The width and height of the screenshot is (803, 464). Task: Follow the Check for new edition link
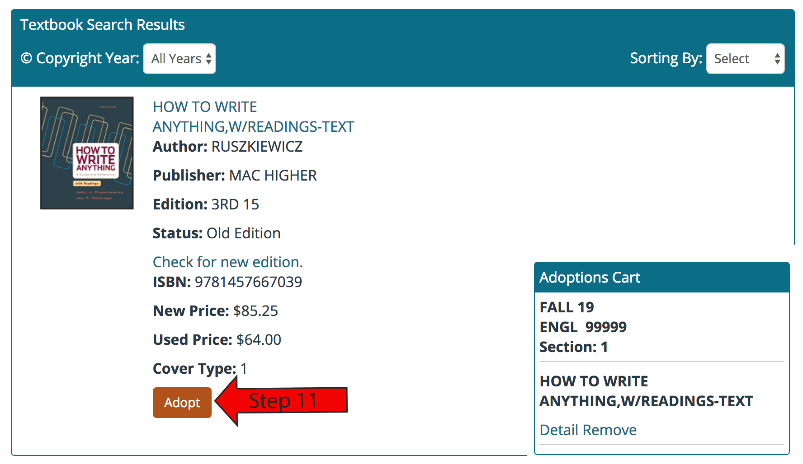228,262
